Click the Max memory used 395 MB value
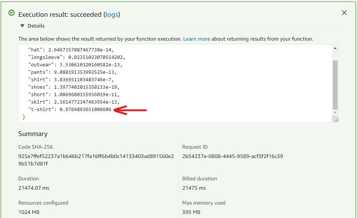Image resolution: width=357 pixels, height=218 pixels. click(x=191, y=212)
